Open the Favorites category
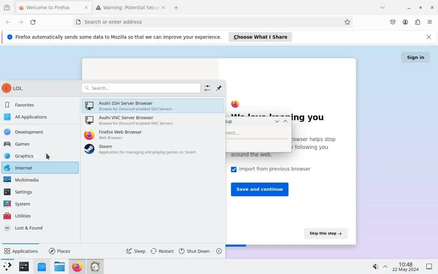Screen dimensions: 438x274 point(40,105)
